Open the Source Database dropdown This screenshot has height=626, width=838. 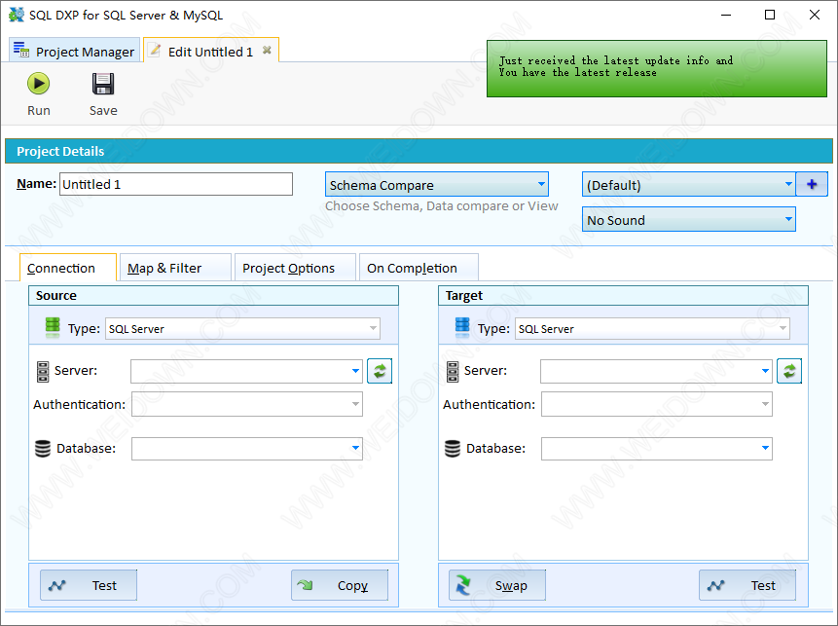pos(247,449)
